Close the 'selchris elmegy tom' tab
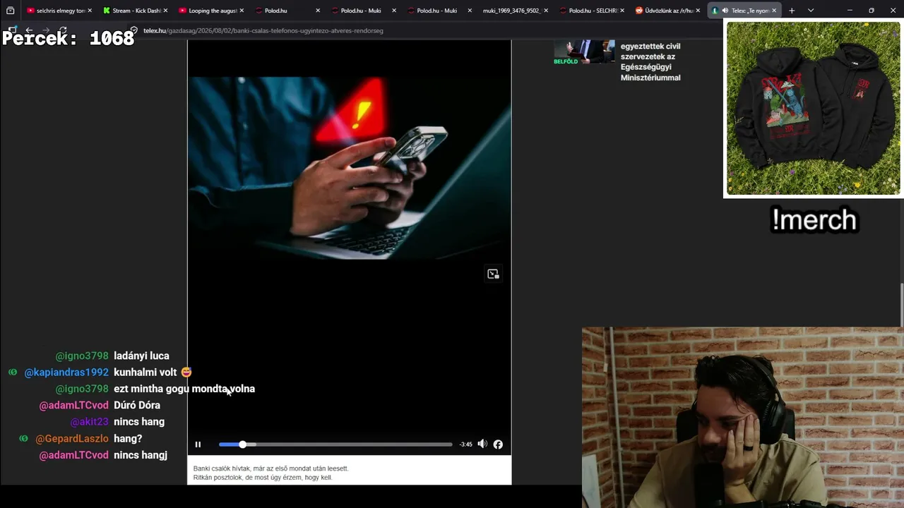This screenshot has height=508, width=904. (90, 11)
